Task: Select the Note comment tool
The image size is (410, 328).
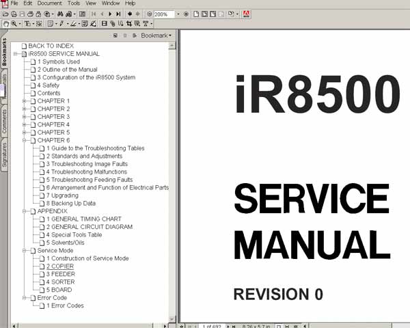Action: click(x=51, y=24)
